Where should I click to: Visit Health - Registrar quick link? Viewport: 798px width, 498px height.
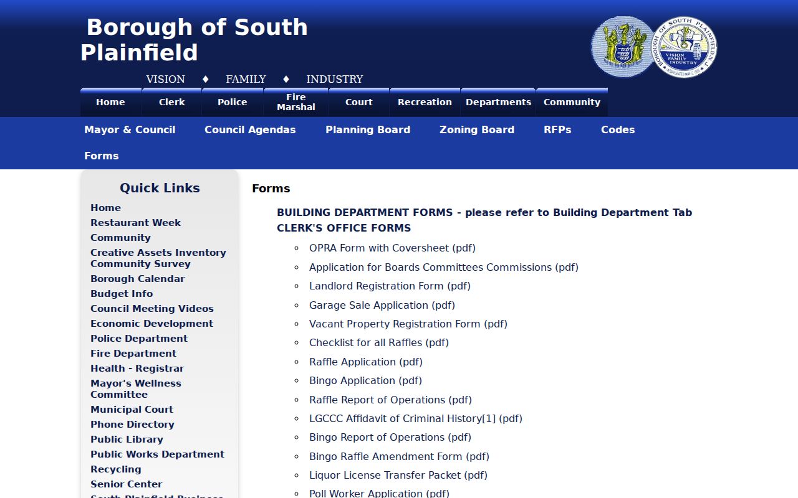click(x=137, y=369)
